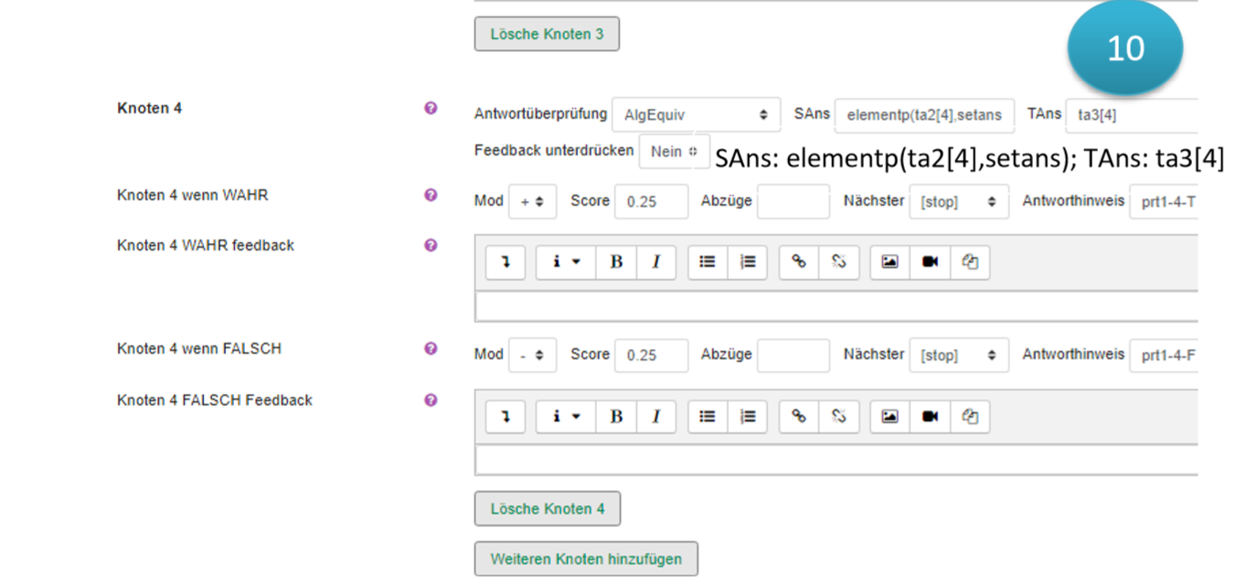Viewport: 1235px width, 584px height.
Task: Toggle bullet list in FALSCH feedback editor
Action: pos(708,417)
